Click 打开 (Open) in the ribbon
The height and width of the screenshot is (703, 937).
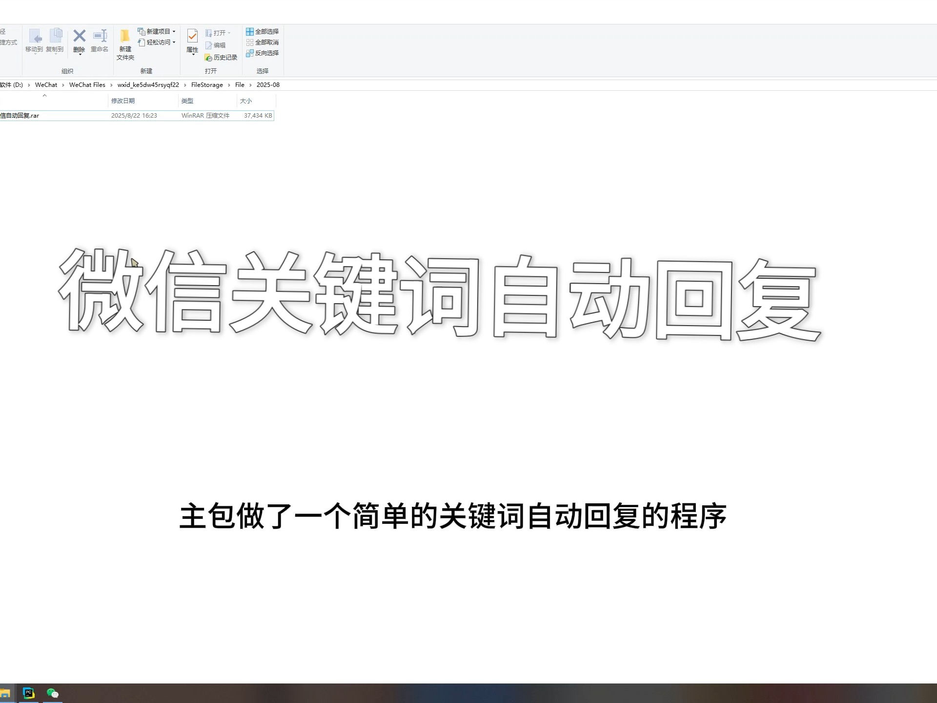point(215,33)
